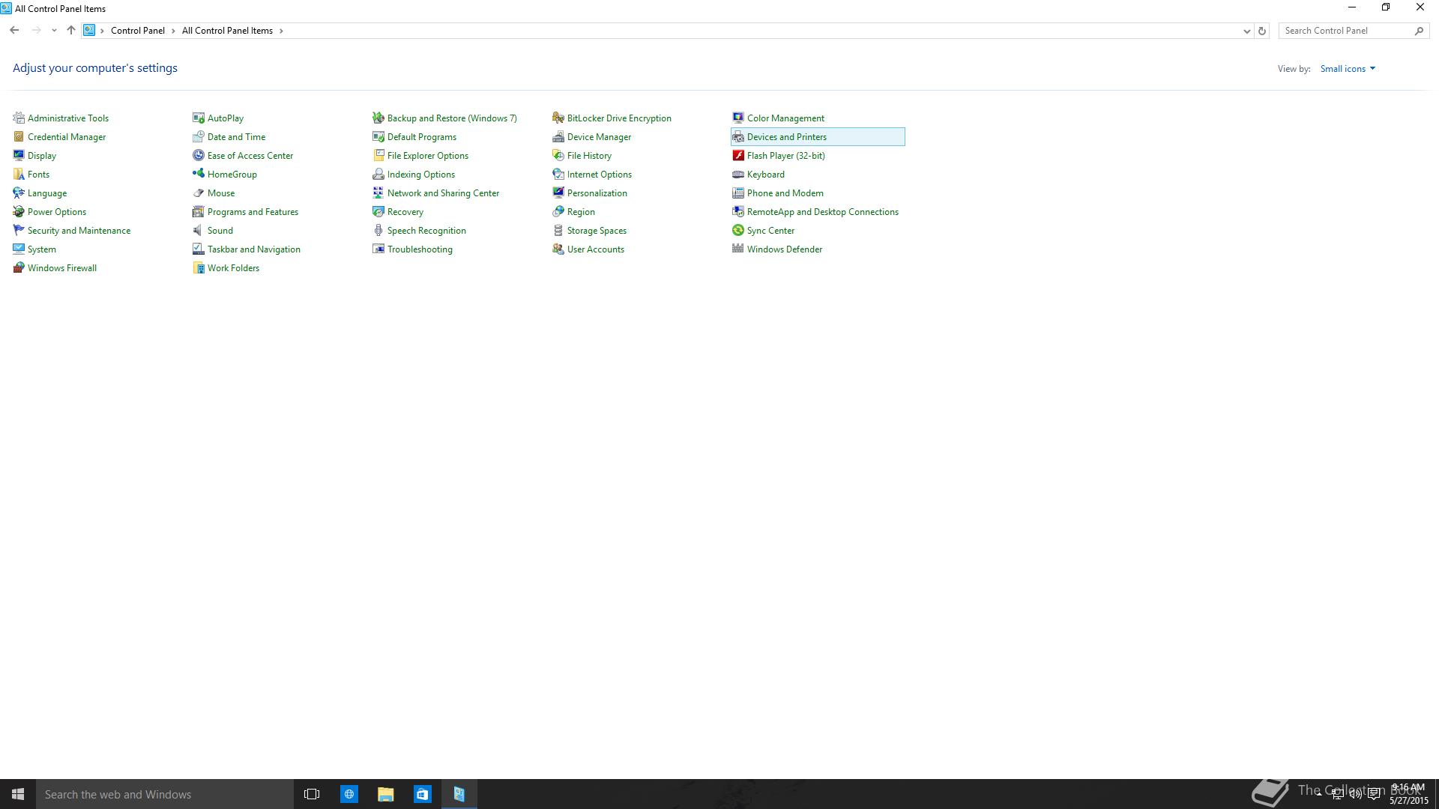
Task: Click the Network and Sharing Center icon
Action: coord(378,193)
